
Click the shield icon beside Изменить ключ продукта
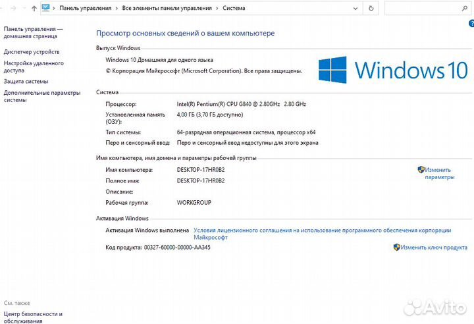point(396,247)
